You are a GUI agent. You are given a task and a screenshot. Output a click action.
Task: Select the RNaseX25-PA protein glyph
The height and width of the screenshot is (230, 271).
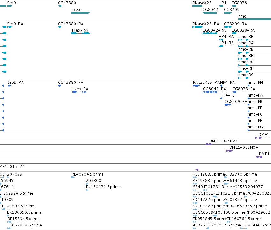(x=196, y=86)
